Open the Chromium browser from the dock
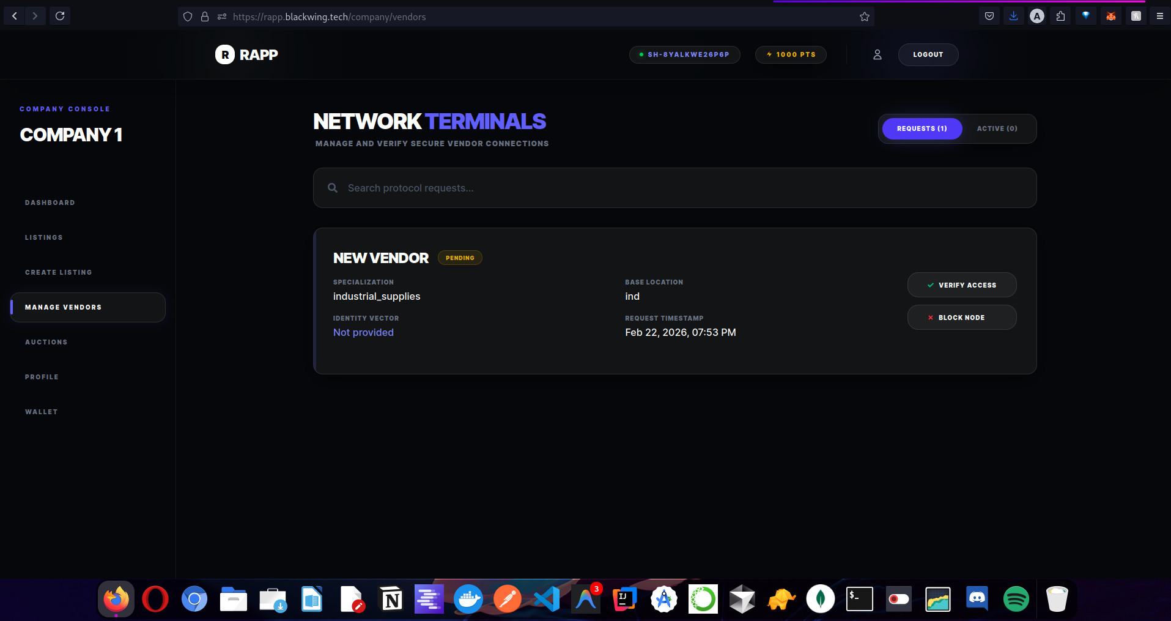Image resolution: width=1171 pixels, height=621 pixels. (x=194, y=599)
